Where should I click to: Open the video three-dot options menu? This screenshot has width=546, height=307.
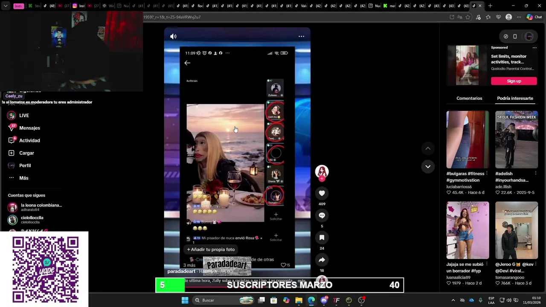tap(301, 36)
